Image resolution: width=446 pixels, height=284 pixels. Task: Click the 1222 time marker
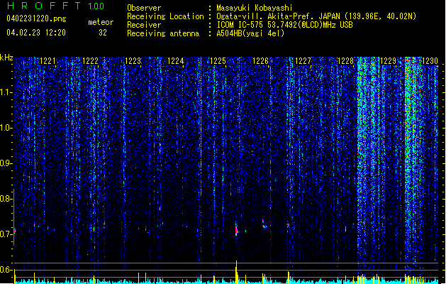pyautogui.click(x=90, y=60)
